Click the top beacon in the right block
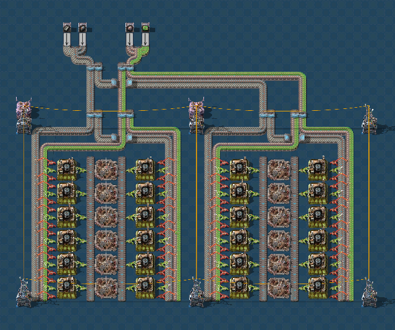 point(279,169)
